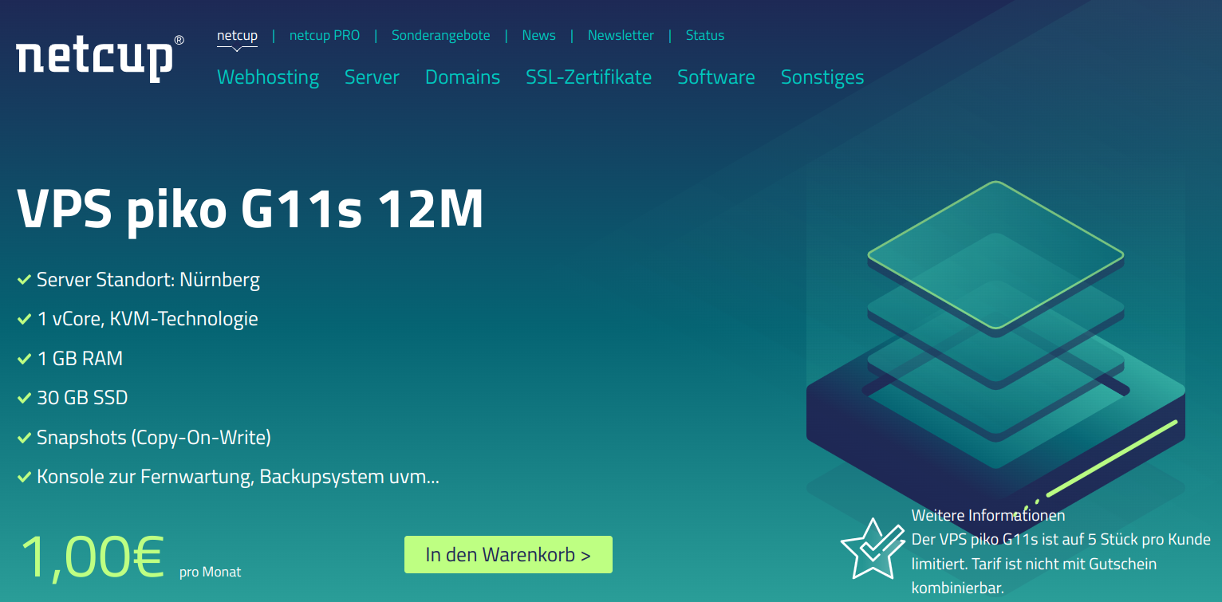Click the In den Warenkorb button
The width and height of the screenshot is (1222, 602).
(x=508, y=555)
